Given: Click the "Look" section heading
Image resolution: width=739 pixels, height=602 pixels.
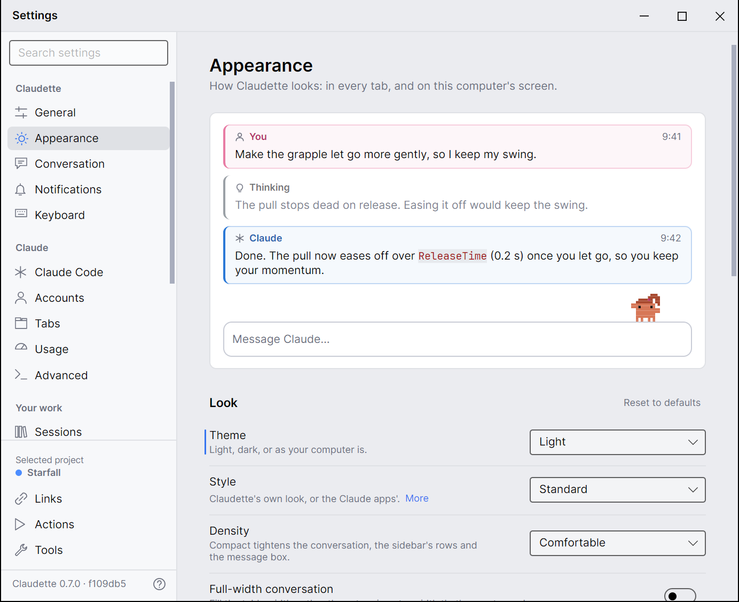Looking at the screenshot, I should click(x=223, y=403).
